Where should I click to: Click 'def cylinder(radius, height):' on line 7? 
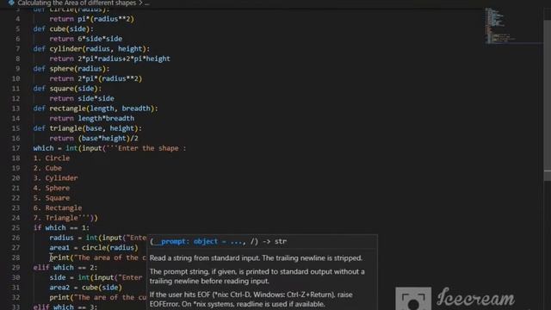pos(91,49)
